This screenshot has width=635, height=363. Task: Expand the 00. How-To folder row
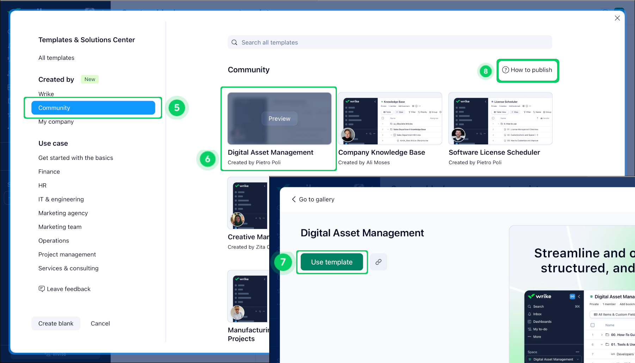point(602,335)
